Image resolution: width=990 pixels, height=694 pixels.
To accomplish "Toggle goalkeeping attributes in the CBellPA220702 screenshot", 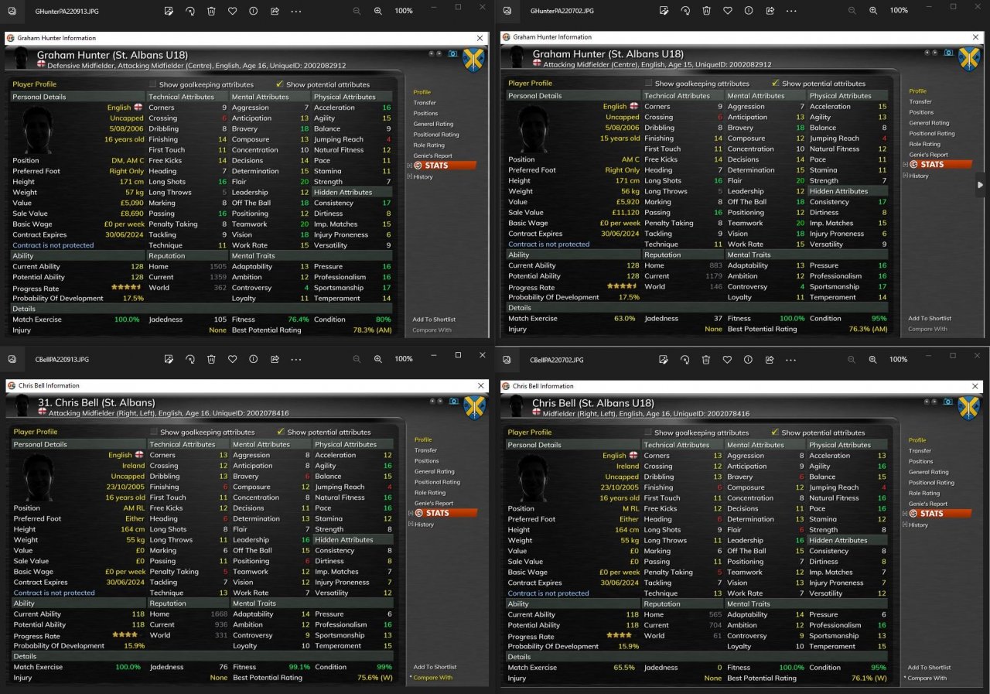I will pos(648,432).
